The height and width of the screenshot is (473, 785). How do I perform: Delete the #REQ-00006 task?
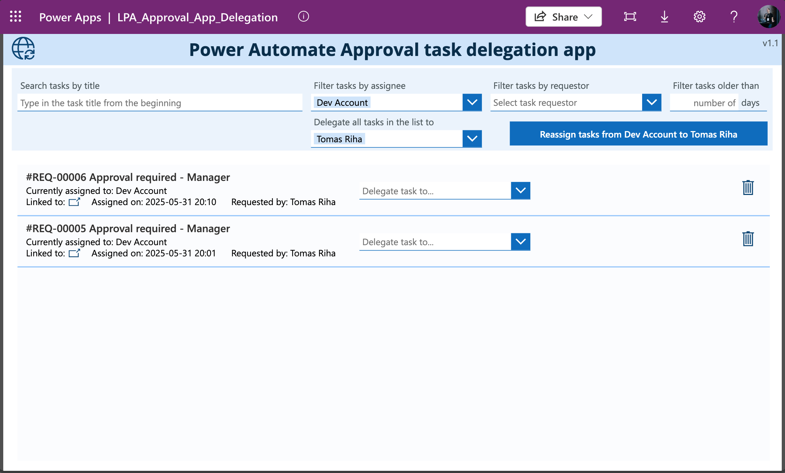pyautogui.click(x=748, y=188)
